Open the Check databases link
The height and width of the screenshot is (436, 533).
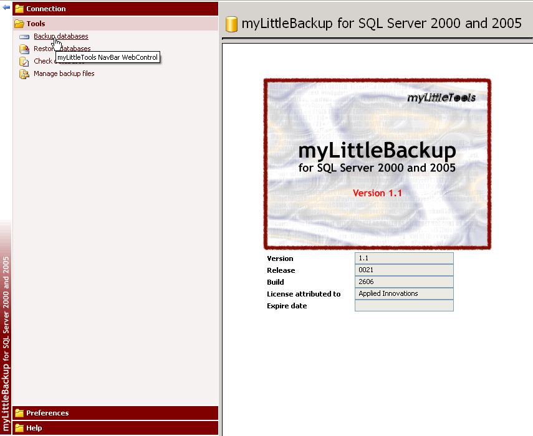coord(44,61)
